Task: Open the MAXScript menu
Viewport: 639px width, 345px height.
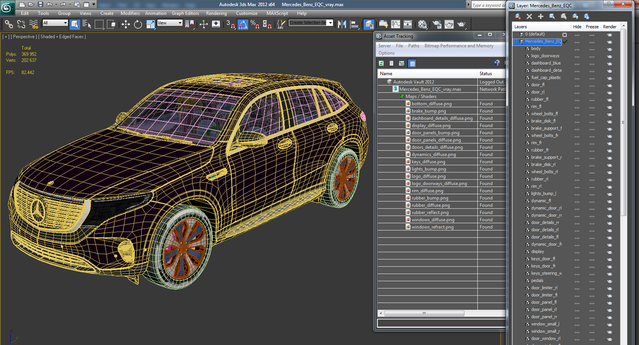Action: 277,13
